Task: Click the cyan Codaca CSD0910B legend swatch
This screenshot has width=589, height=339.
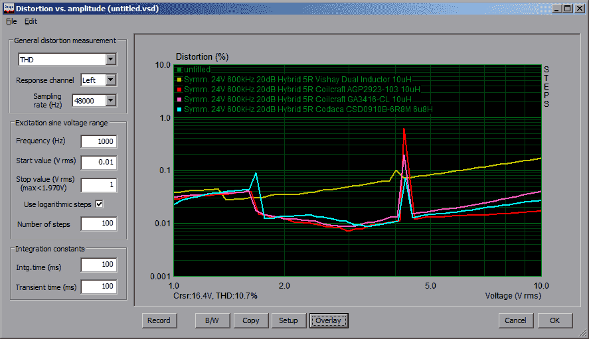Action: click(179, 109)
